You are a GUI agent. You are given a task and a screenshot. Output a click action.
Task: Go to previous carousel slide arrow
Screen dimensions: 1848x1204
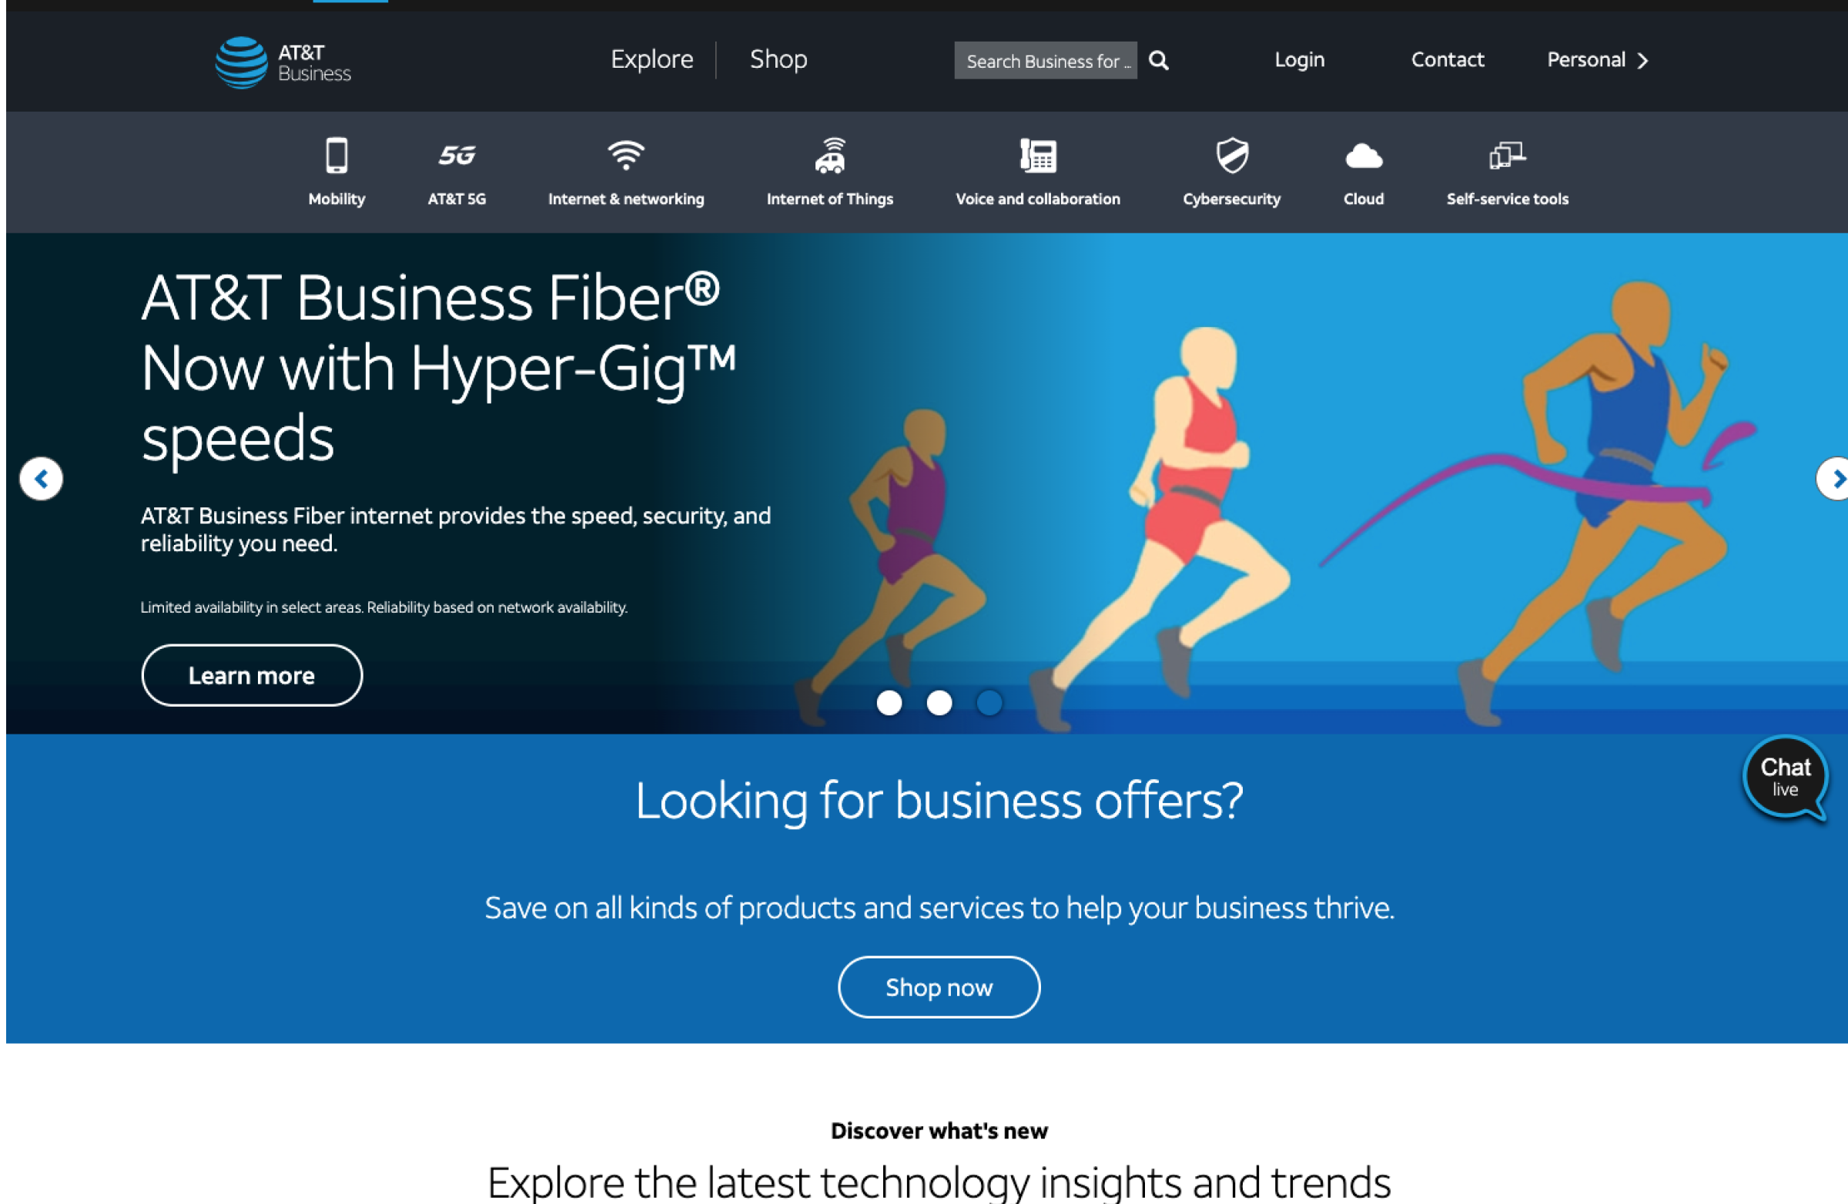pyautogui.click(x=41, y=478)
